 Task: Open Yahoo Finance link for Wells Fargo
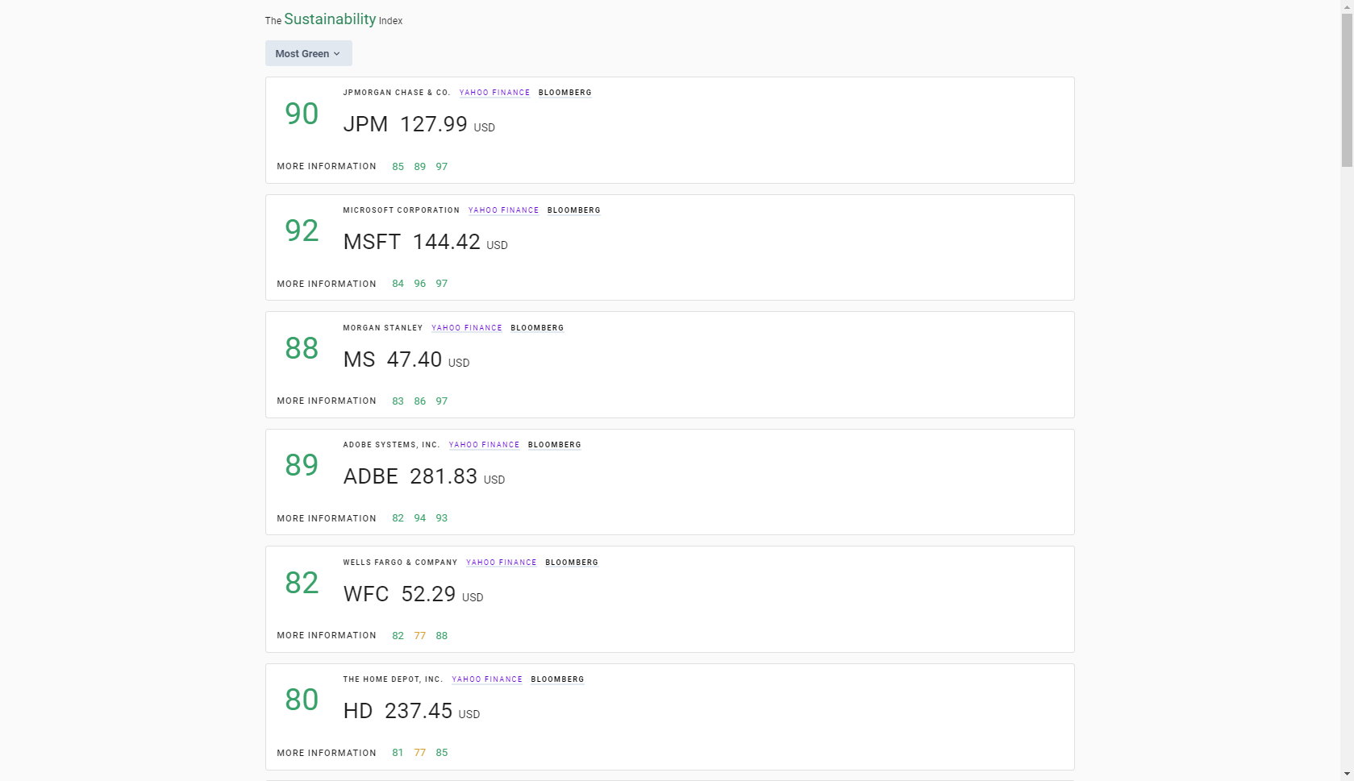point(501,563)
